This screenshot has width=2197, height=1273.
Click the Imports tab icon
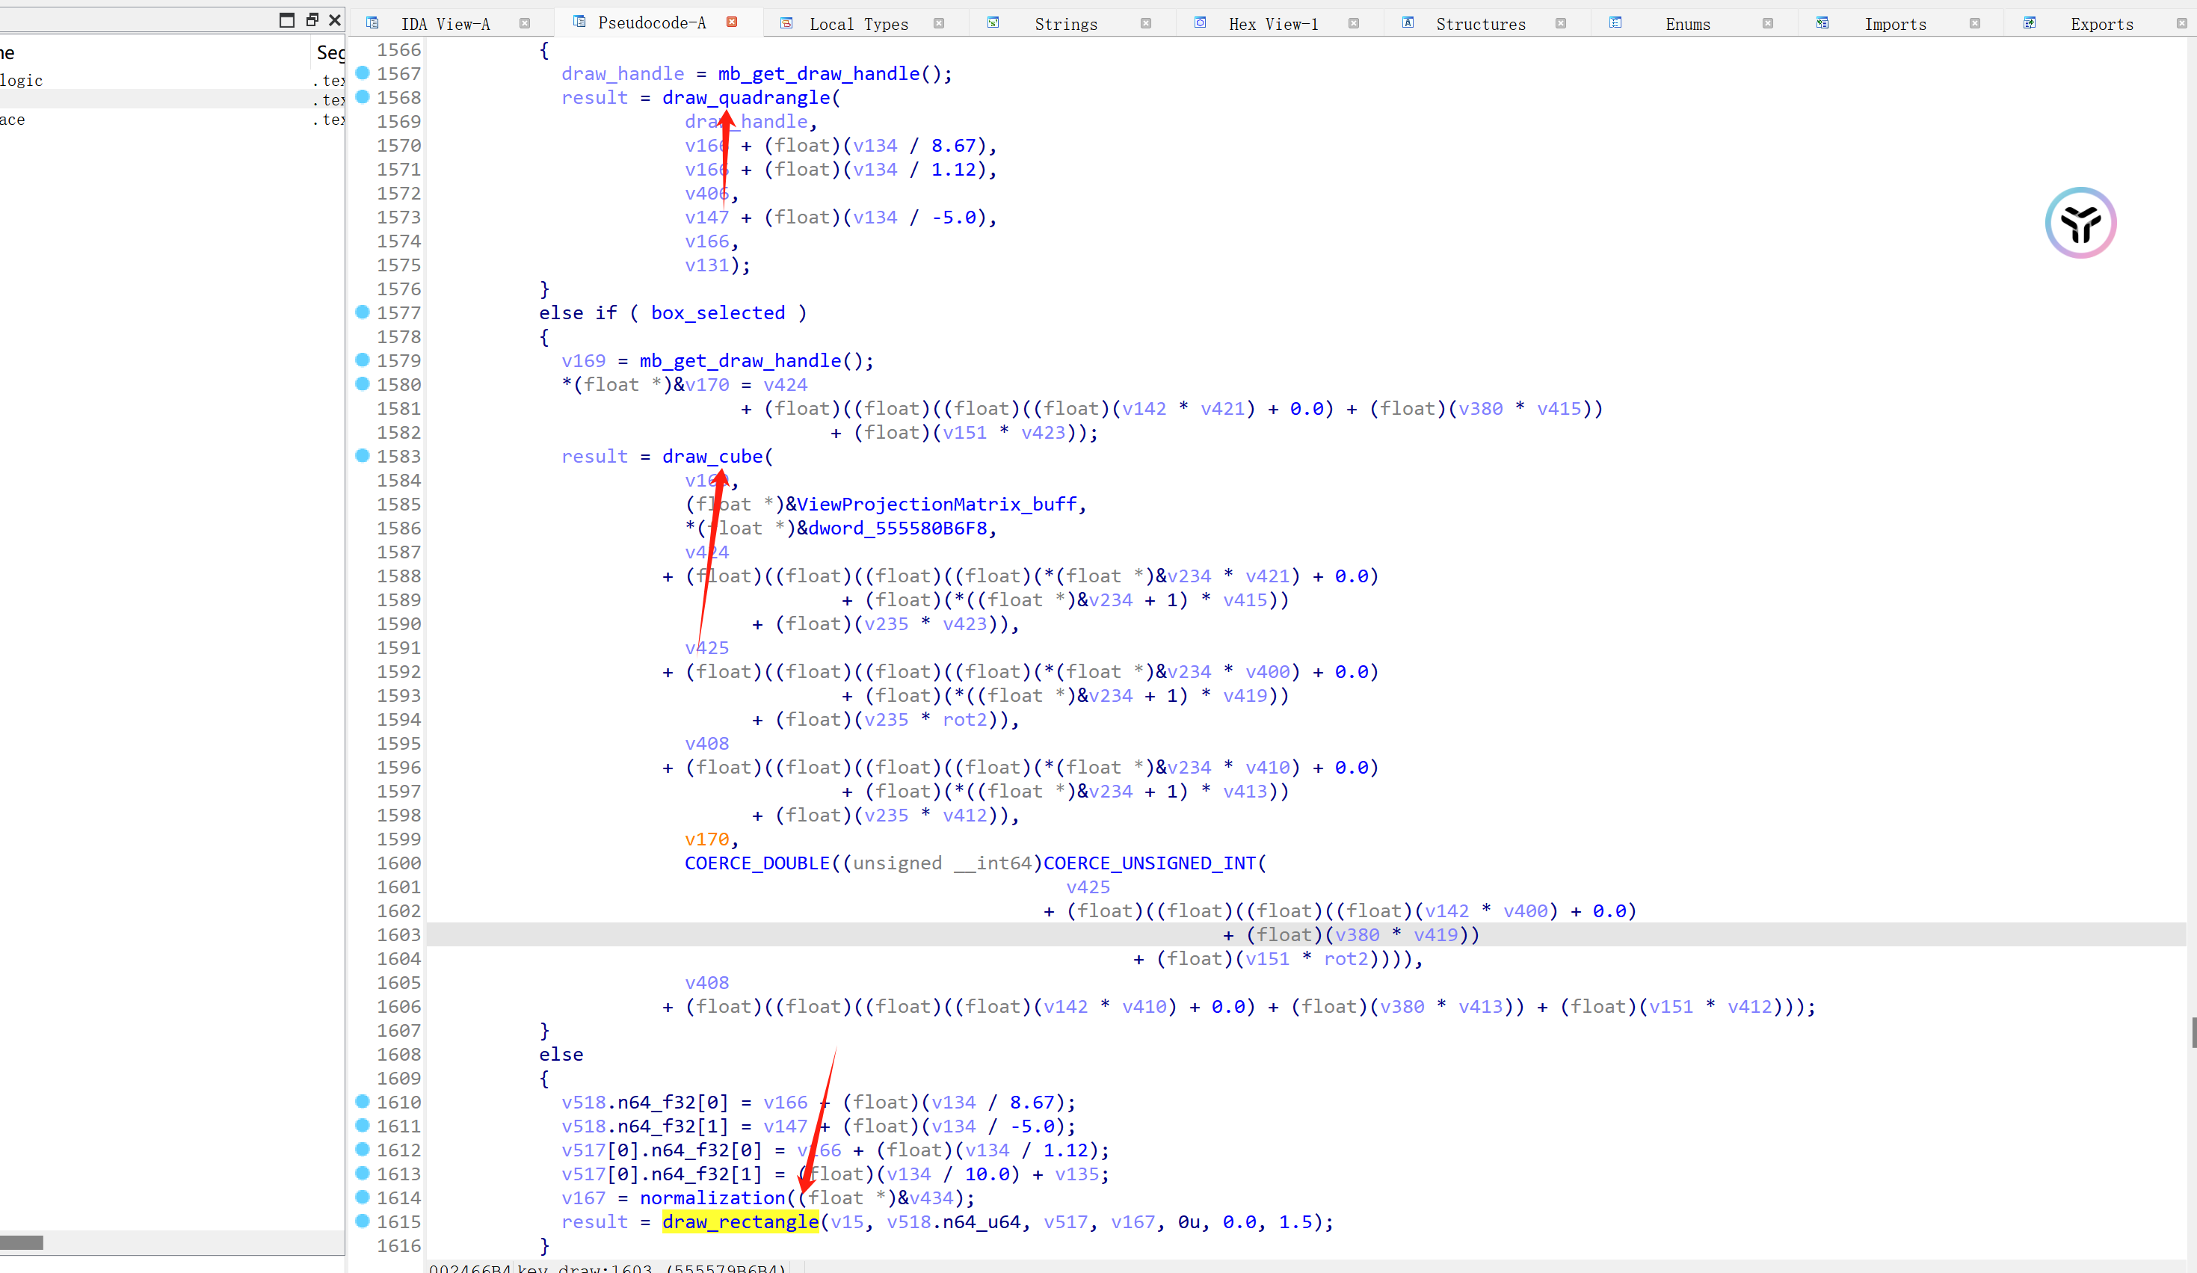click(1822, 23)
